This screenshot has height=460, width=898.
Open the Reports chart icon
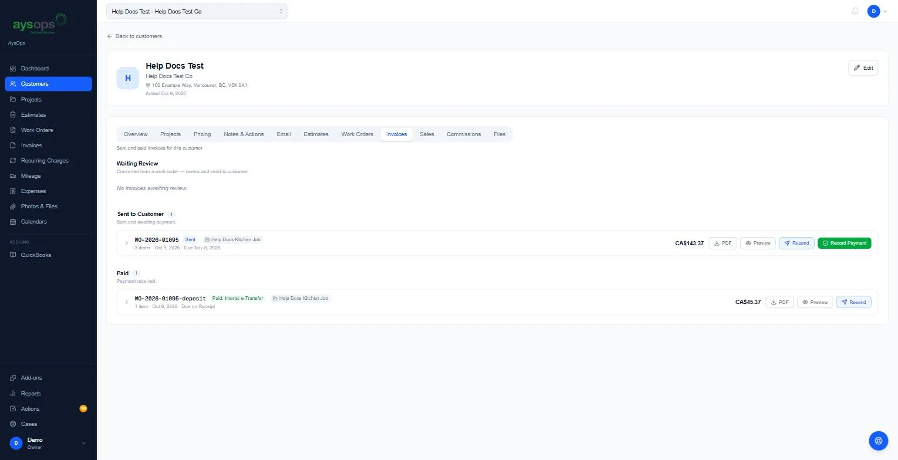13,393
